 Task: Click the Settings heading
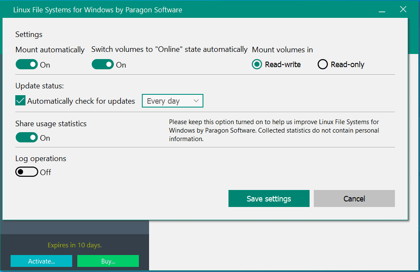coord(29,34)
